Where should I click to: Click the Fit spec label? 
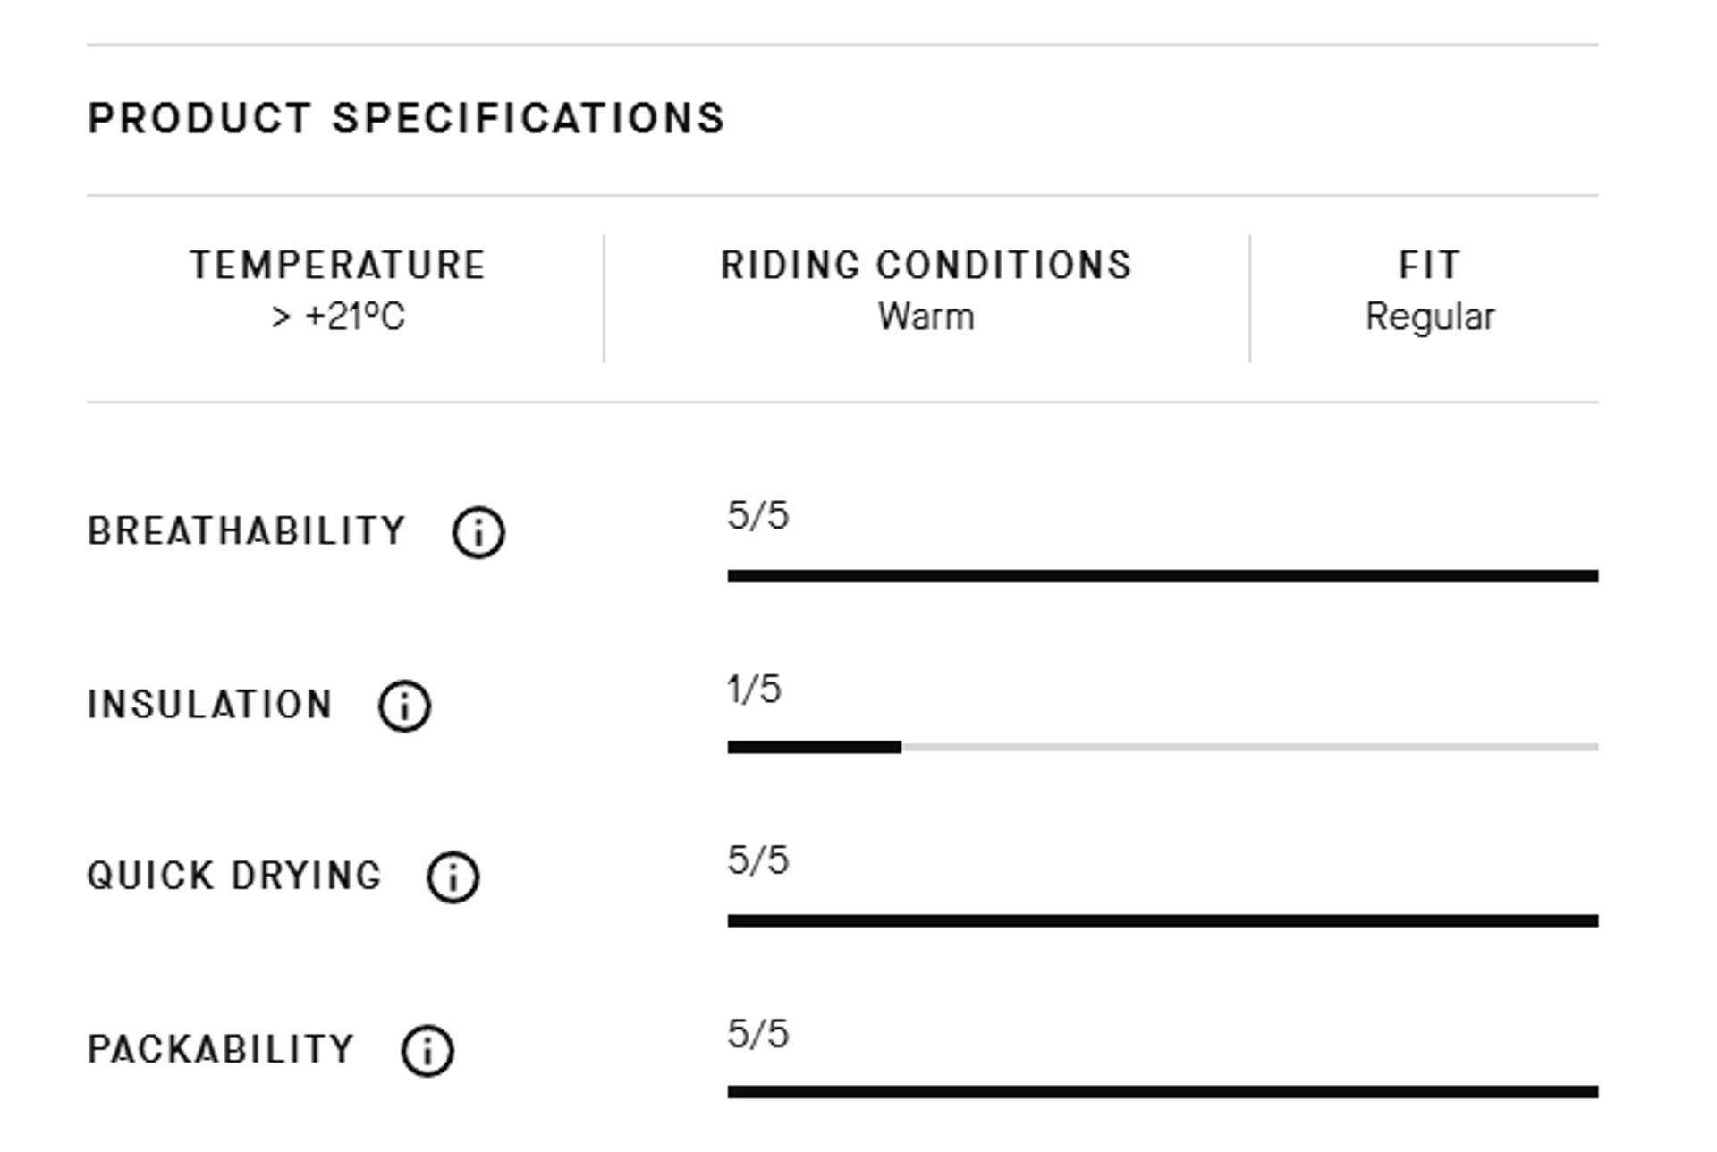coord(1430,266)
